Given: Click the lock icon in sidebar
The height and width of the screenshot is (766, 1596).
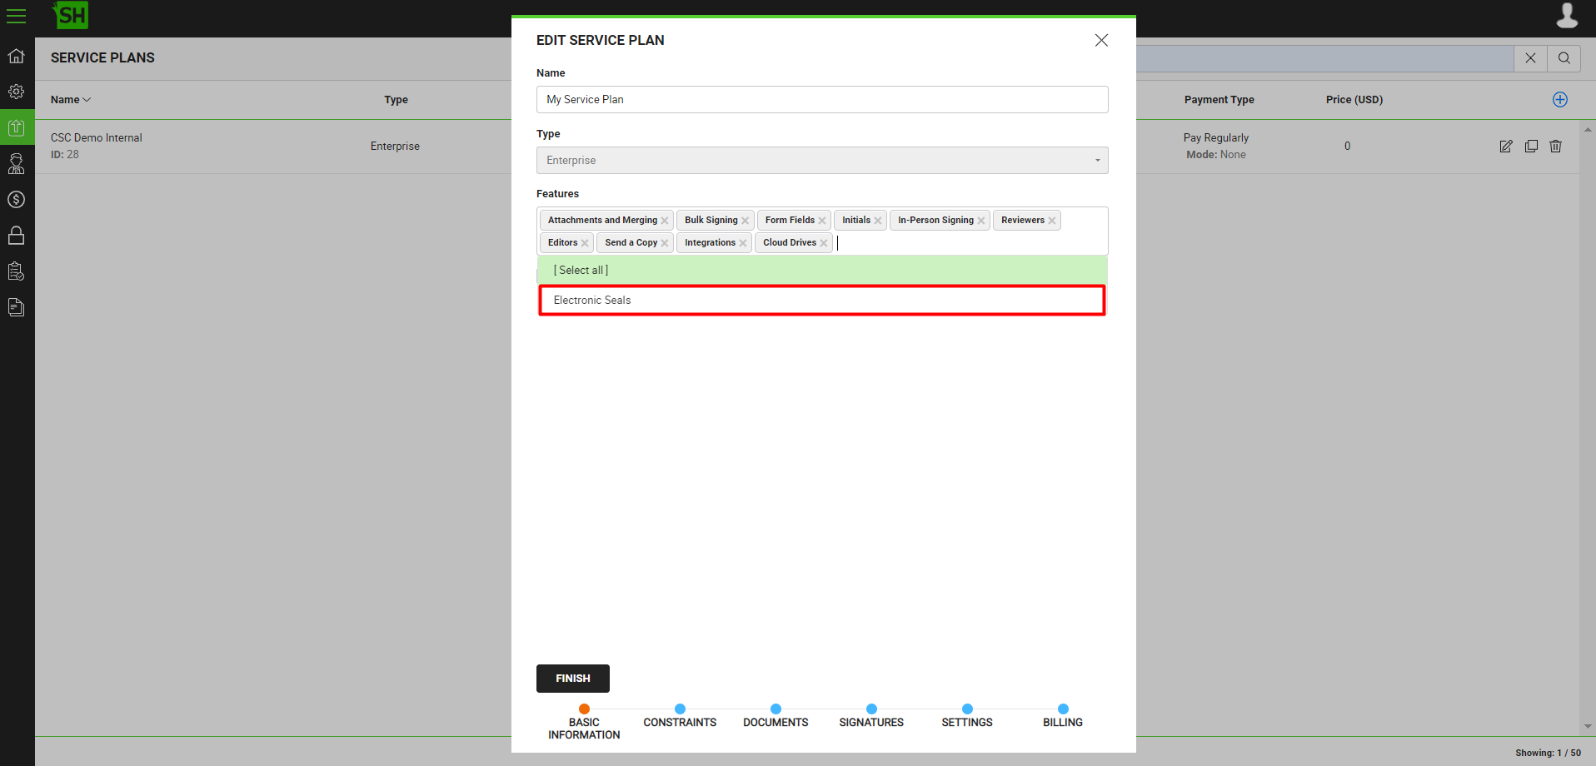Looking at the screenshot, I should click(17, 236).
